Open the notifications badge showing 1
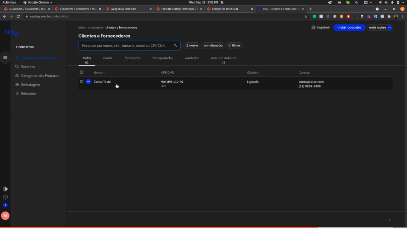The width and height of the screenshot is (407, 229). pyautogui.click(x=5, y=205)
